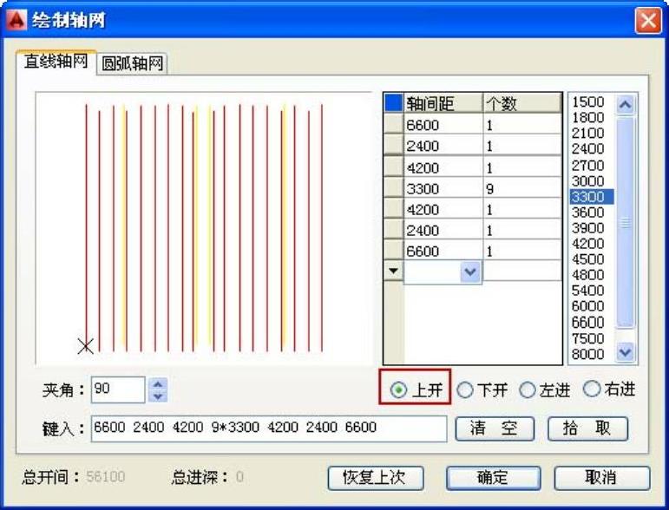Choose 5400 in the spacing list
The width and height of the screenshot is (669, 510).
(x=588, y=291)
